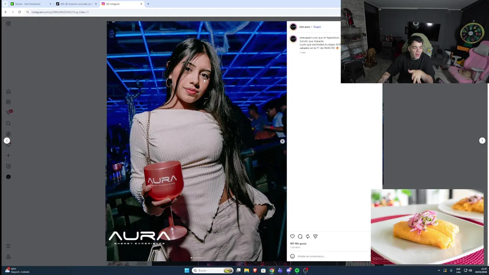Open the weather widget showing 22°C
The height and width of the screenshot is (275, 489).
tap(17, 270)
